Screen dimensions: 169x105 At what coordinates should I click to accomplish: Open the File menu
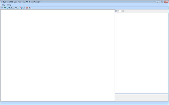point(4,5)
